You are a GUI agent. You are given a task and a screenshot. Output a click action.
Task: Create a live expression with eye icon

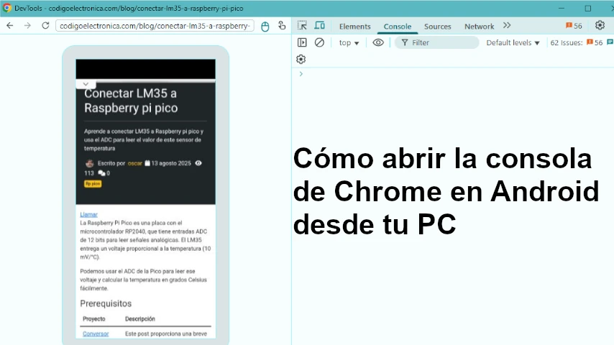(378, 42)
